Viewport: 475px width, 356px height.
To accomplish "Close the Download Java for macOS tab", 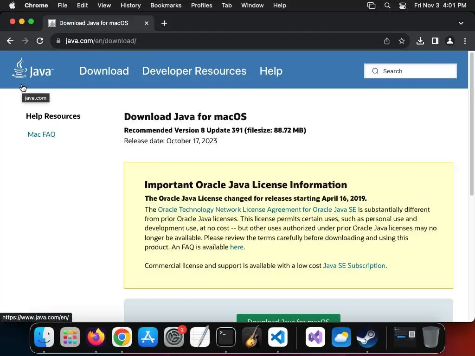I will (x=147, y=23).
